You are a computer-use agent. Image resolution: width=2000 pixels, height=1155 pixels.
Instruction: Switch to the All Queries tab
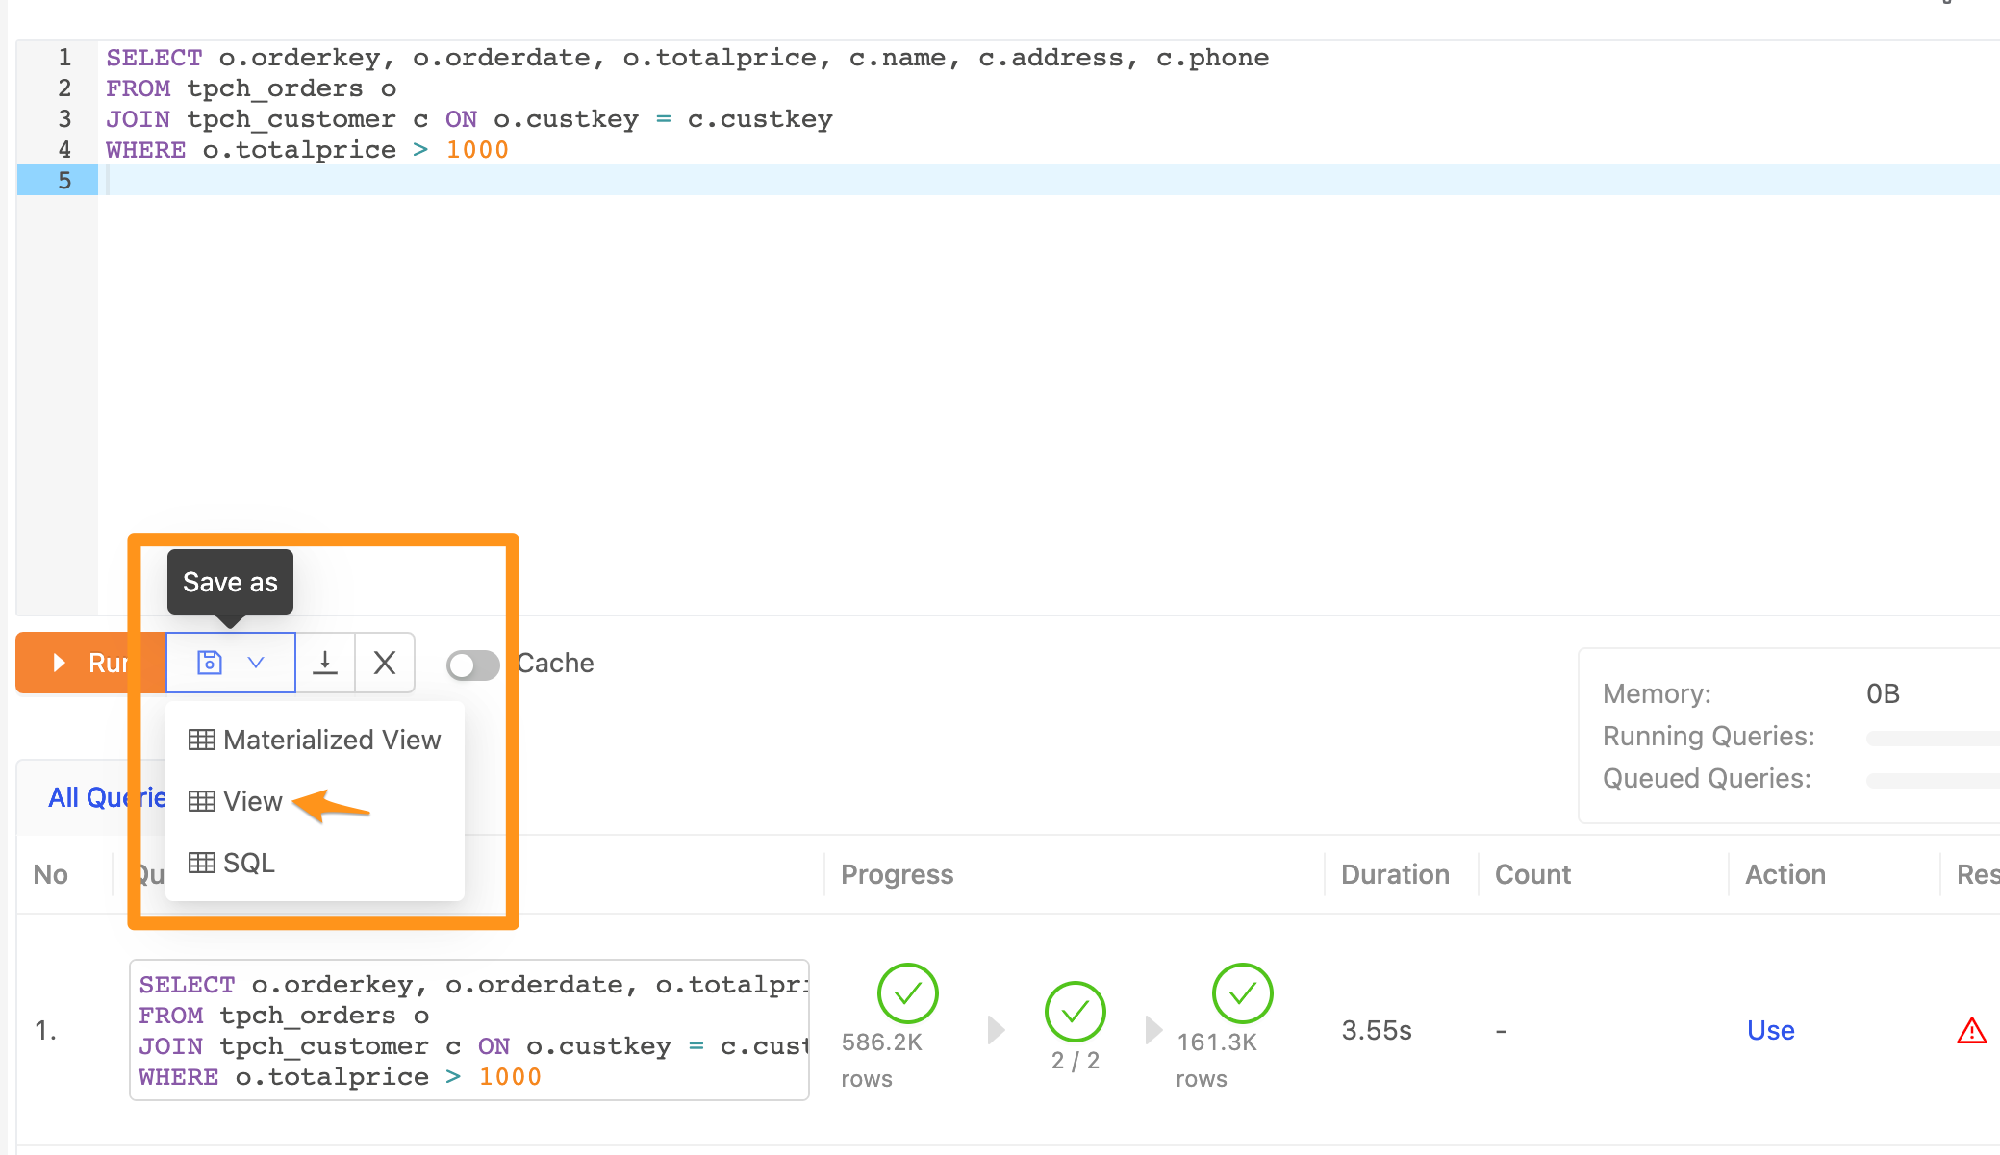click(107, 797)
